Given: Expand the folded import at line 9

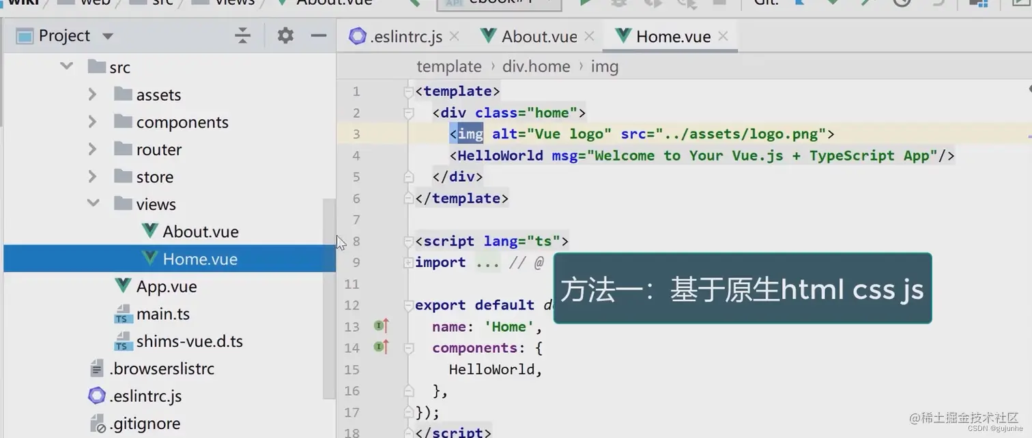Looking at the screenshot, I should [x=408, y=262].
